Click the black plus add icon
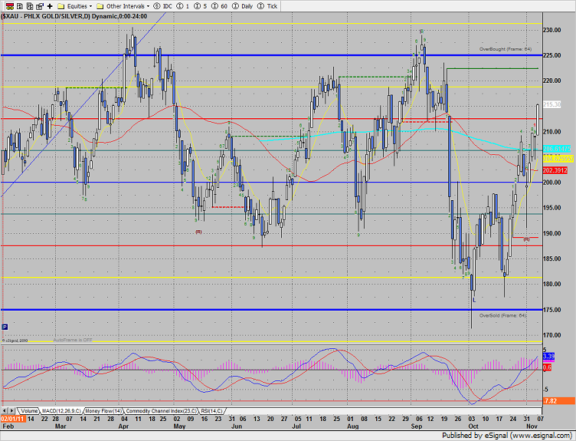The height and width of the screenshot is (441, 576). [50, 6]
